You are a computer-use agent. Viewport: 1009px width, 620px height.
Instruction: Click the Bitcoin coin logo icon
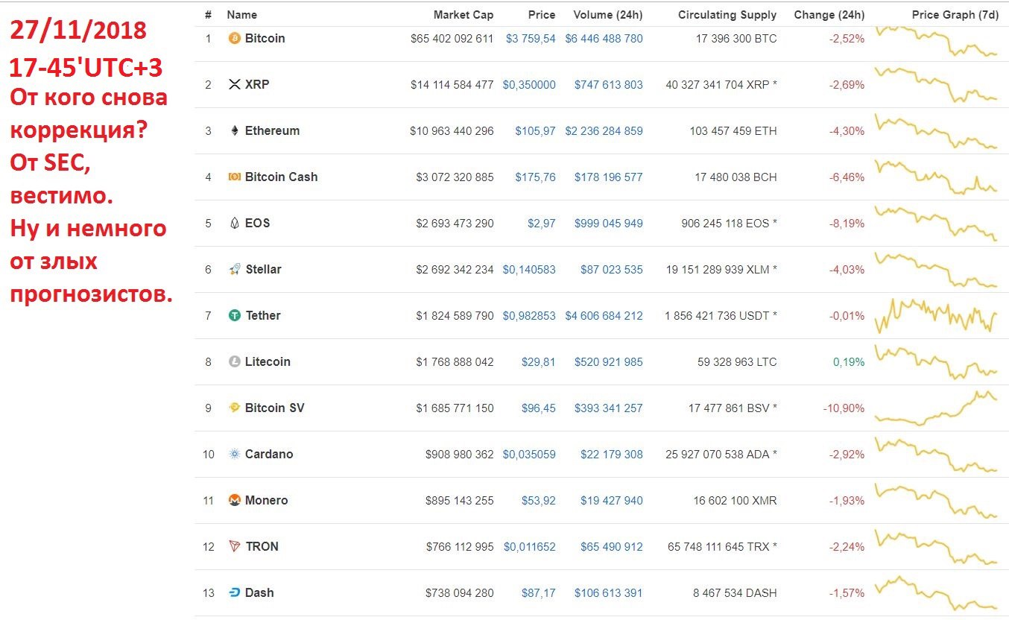pyautogui.click(x=234, y=38)
